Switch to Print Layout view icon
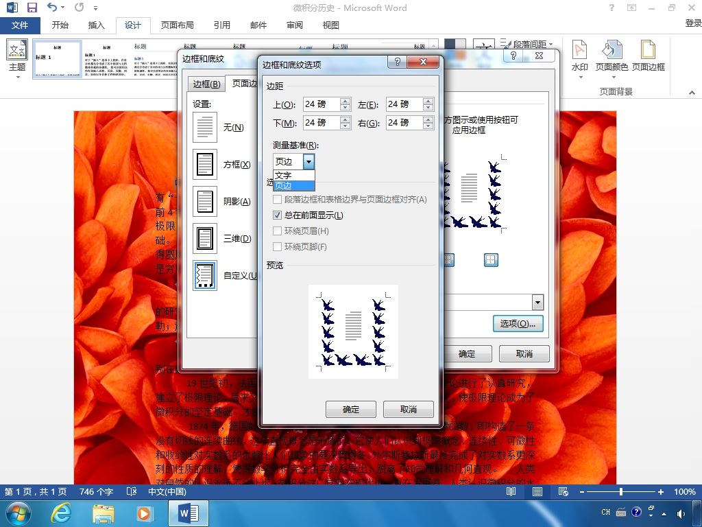Viewport: 702px width, 527px height. click(x=537, y=491)
